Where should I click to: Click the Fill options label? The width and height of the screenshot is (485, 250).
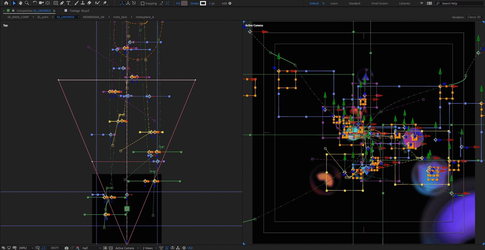pos(178,3)
